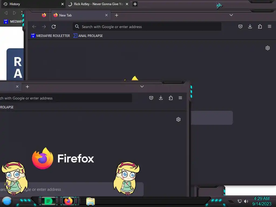The width and height of the screenshot is (276, 207).
Task: Close the History tab
Action: 62,4
